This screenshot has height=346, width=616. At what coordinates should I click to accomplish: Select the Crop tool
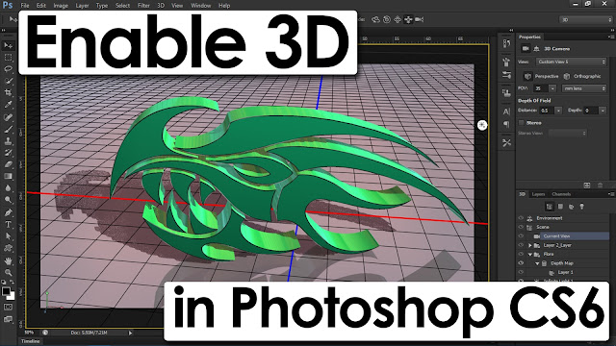click(8, 92)
